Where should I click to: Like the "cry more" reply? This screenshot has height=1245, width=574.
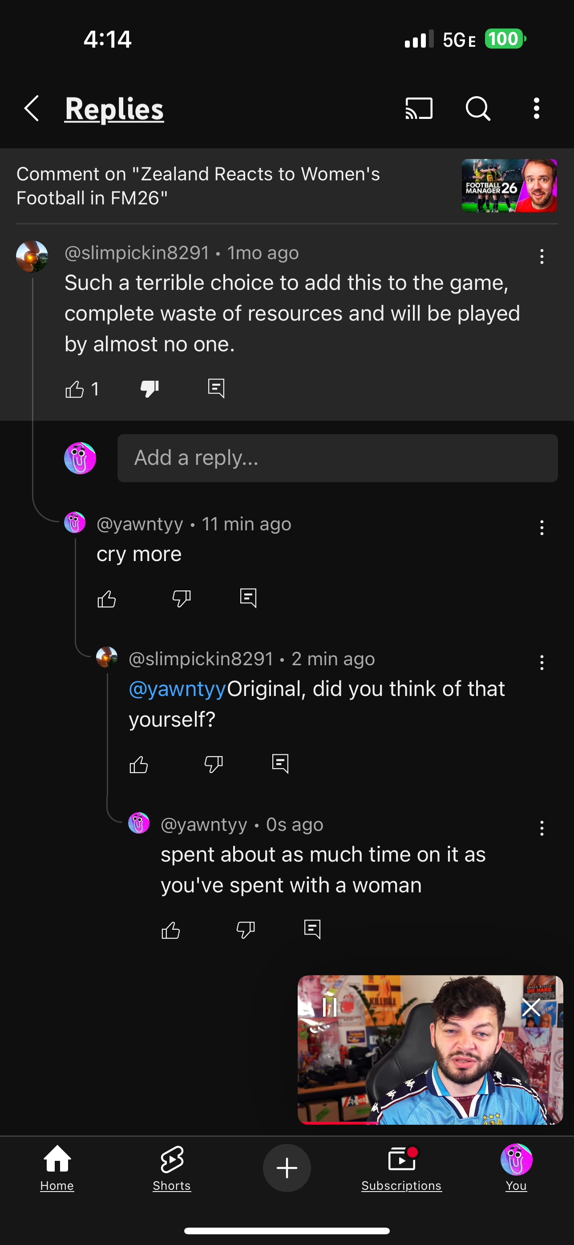coord(107,599)
